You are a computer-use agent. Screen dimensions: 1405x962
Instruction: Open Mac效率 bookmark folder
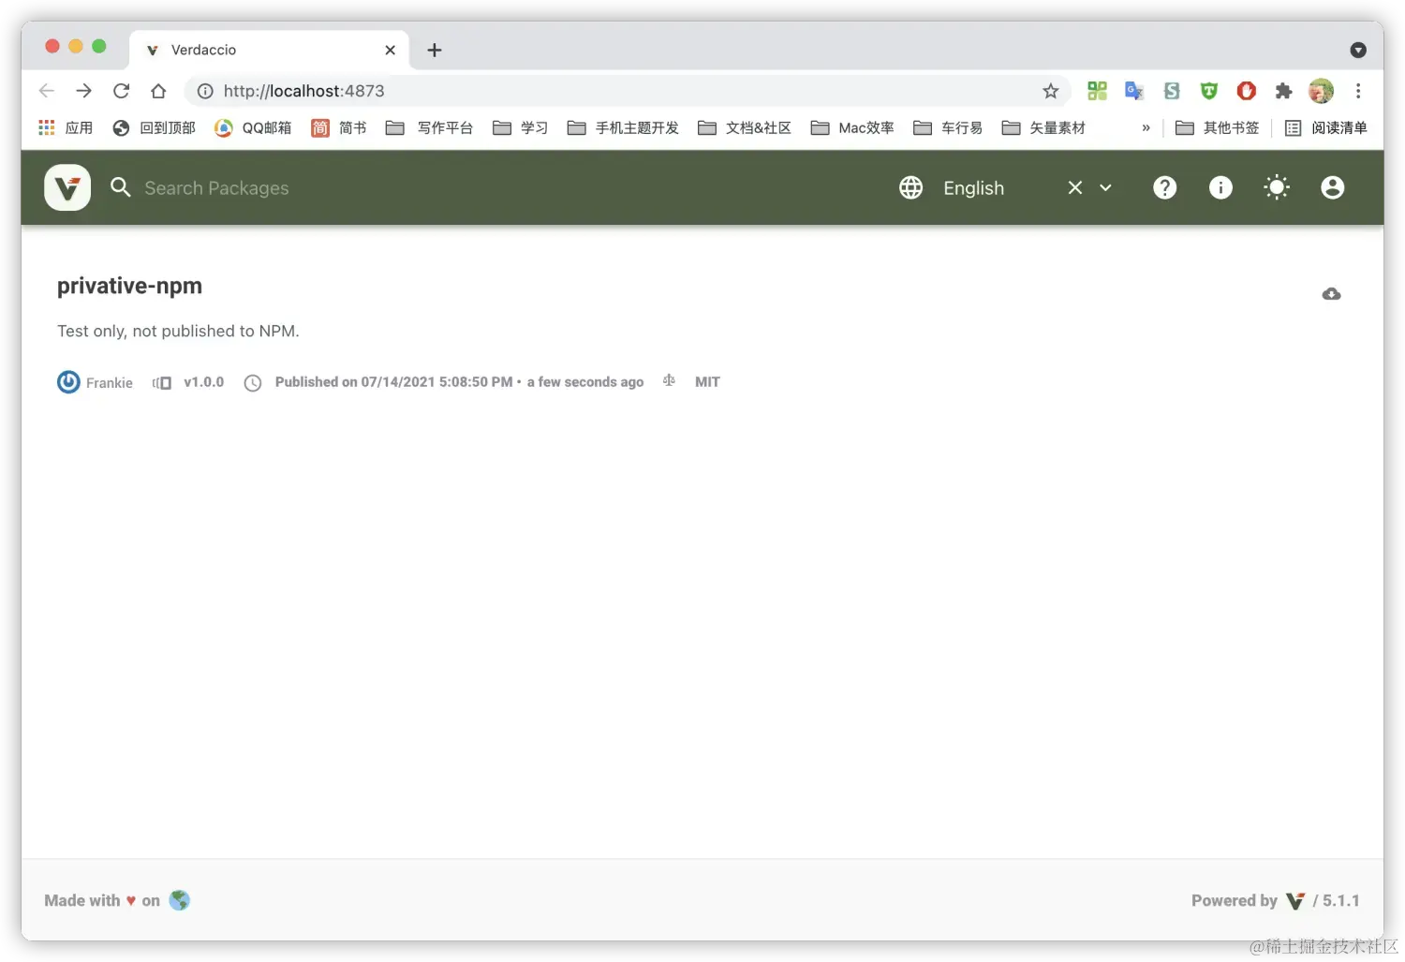pos(852,127)
